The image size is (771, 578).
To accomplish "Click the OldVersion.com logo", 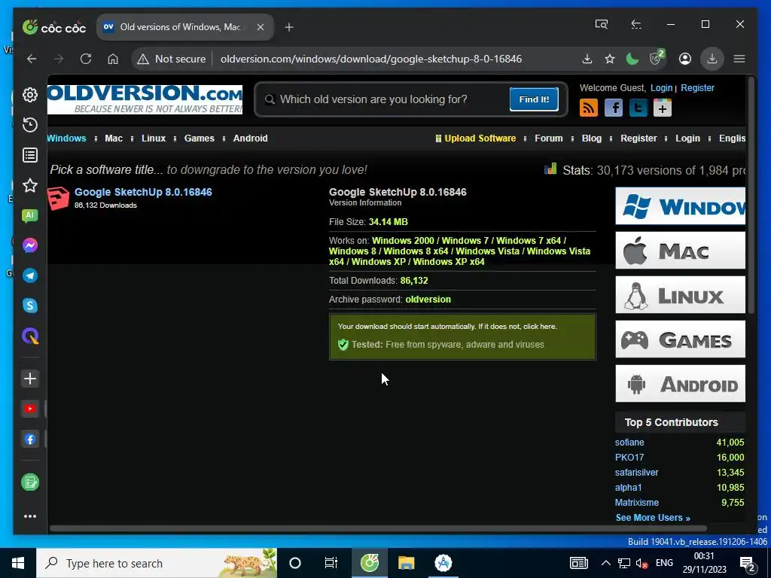I will point(145,99).
